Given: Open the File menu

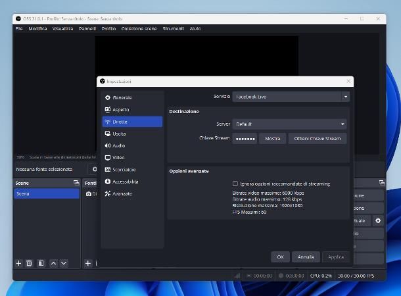Looking at the screenshot, I should pos(19,29).
